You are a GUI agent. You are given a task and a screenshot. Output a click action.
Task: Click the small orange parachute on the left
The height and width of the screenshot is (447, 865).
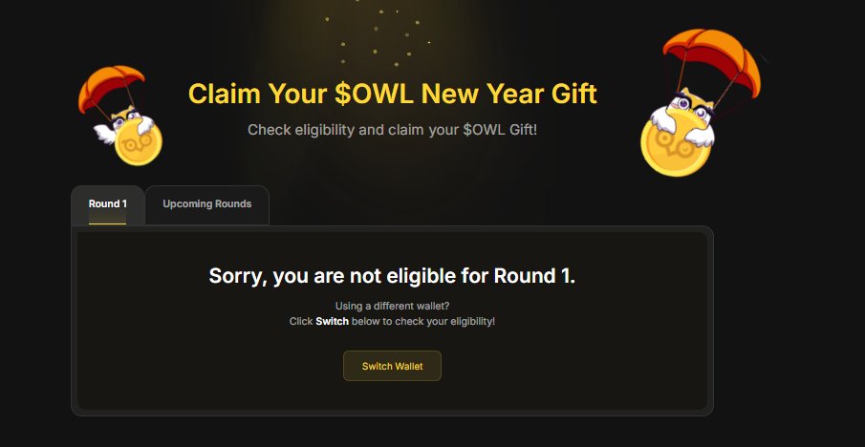pyautogui.click(x=110, y=88)
